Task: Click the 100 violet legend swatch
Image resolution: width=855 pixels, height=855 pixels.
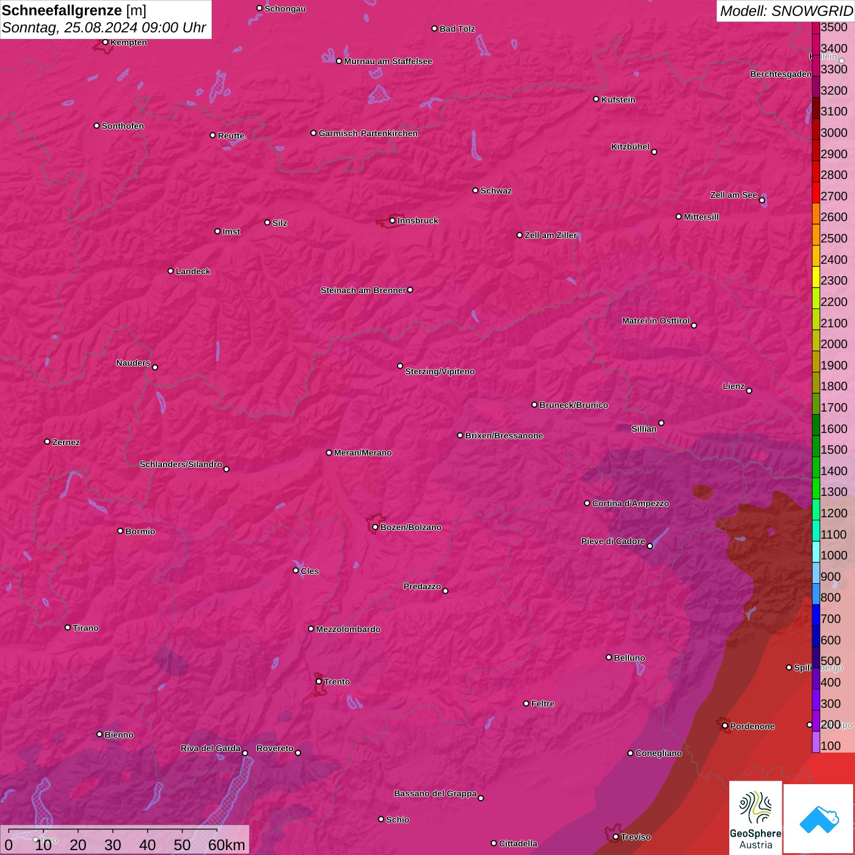Action: point(816,742)
